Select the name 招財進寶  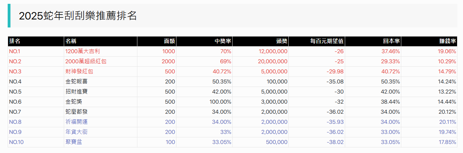coord(76,92)
